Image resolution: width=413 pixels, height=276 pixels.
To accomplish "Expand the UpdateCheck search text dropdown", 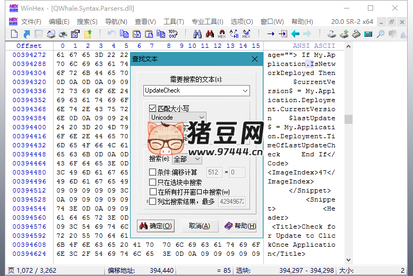I will pos(245,90).
